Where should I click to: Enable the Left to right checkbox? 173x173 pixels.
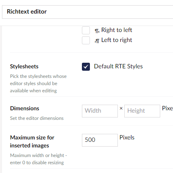click(86, 40)
